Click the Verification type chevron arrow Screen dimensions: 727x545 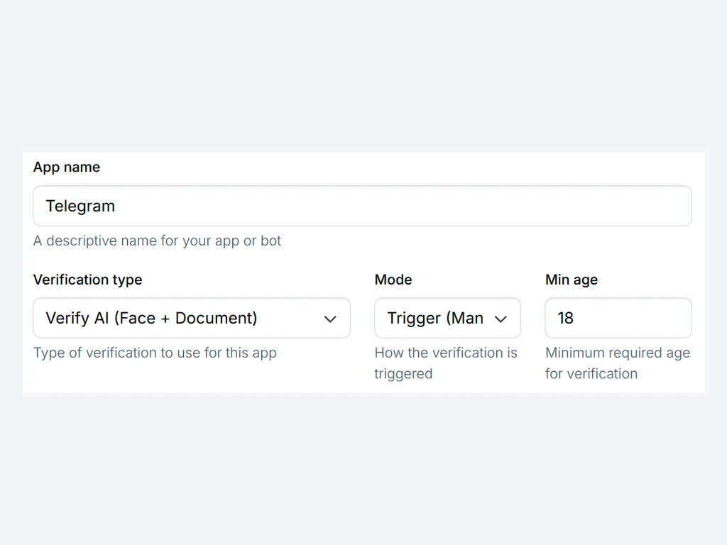tap(330, 319)
